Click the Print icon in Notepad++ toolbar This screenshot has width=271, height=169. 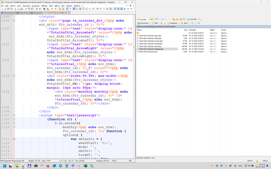22,9
